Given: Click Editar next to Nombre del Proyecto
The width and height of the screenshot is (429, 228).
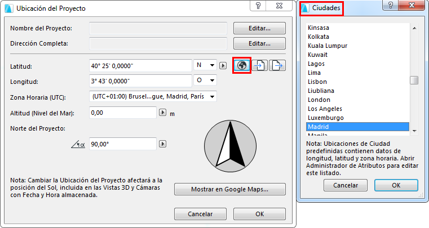Looking at the screenshot, I should pyautogui.click(x=259, y=28).
